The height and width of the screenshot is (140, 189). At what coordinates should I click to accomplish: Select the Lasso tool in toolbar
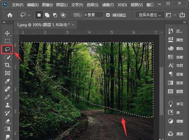[x=7, y=49]
